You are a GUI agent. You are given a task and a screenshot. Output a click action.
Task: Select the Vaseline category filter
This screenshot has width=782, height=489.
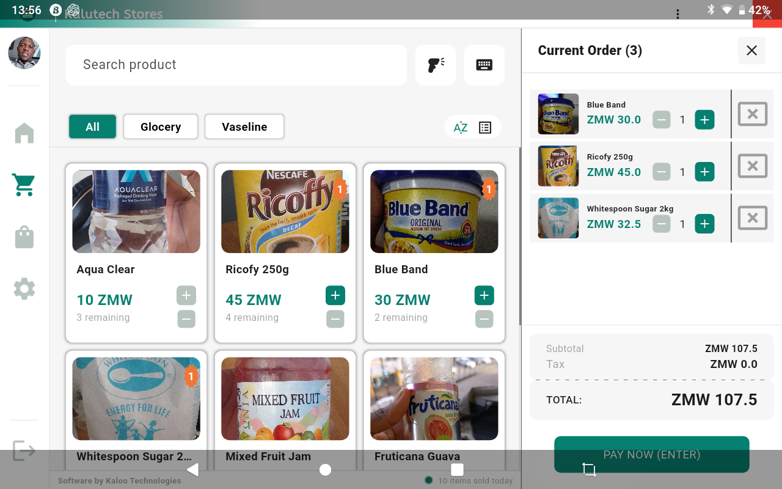(244, 127)
